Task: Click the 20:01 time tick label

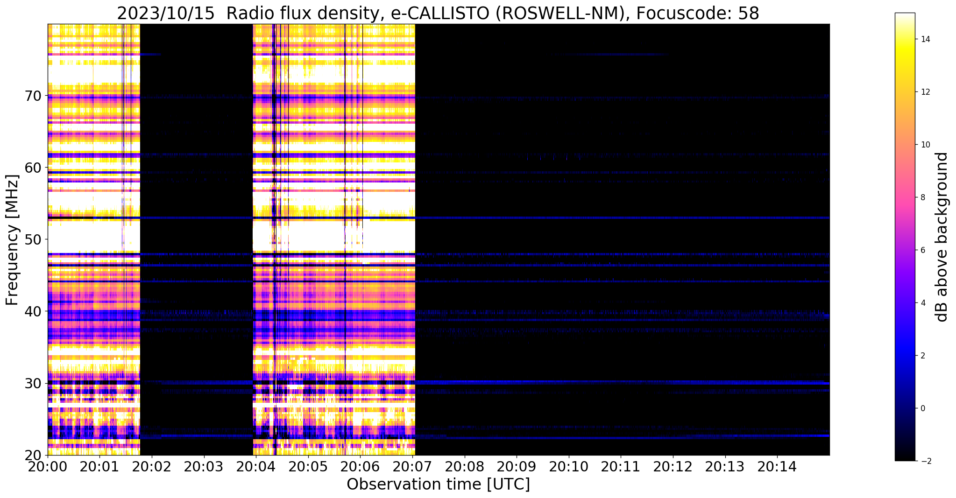Action: pyautogui.click(x=99, y=466)
